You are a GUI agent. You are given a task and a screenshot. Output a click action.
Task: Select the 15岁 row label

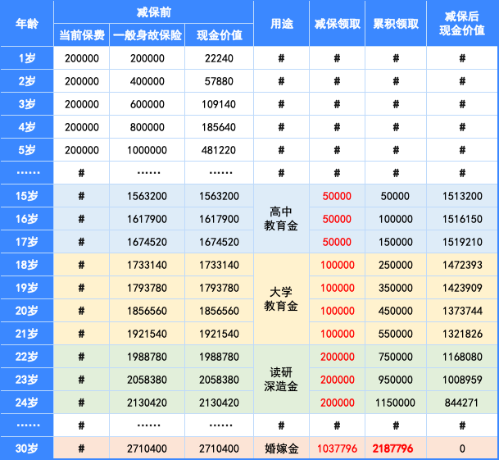[27, 196]
